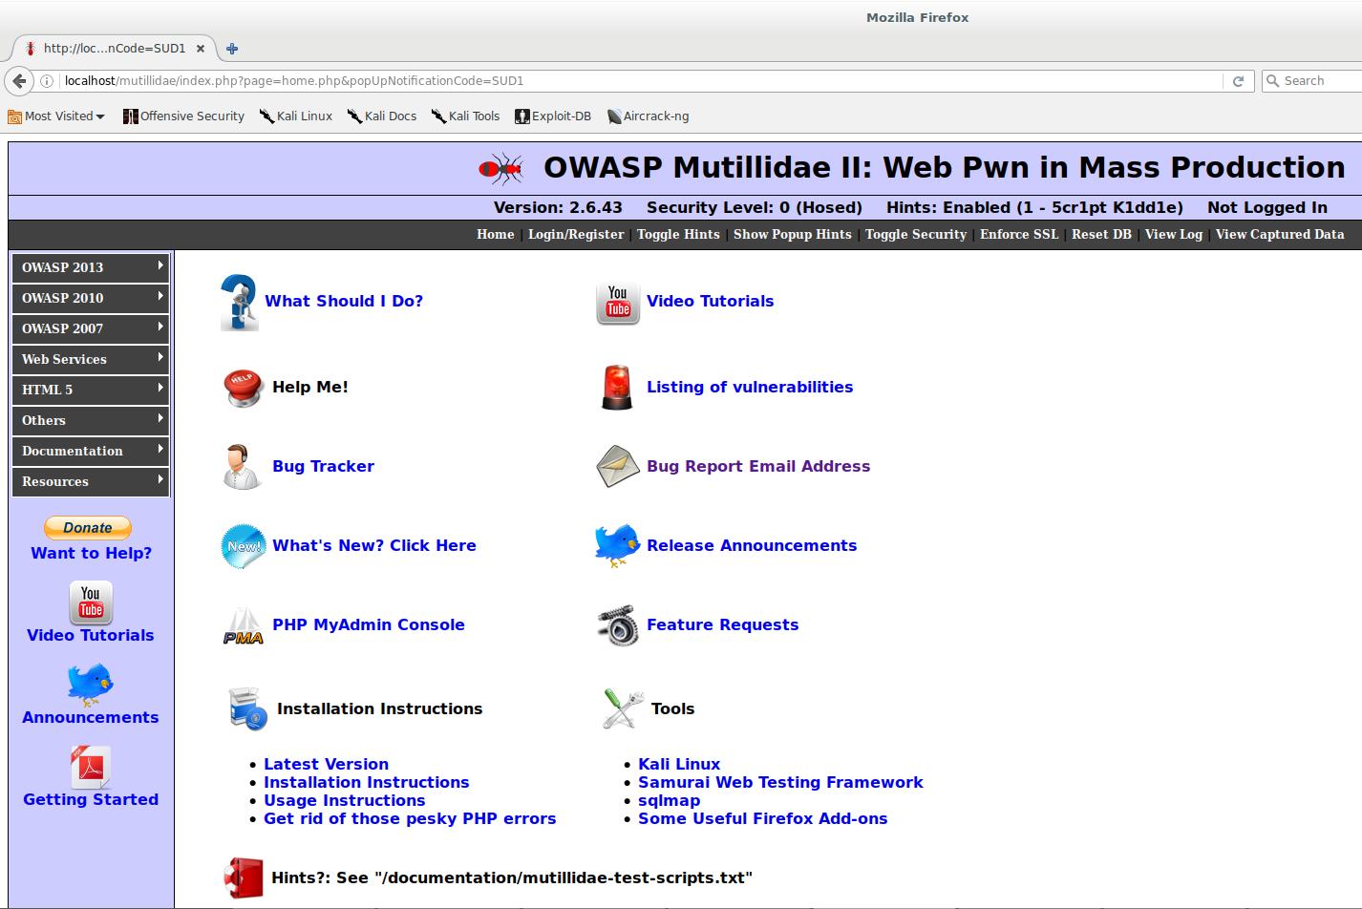Expand the Most Visited bookmarks dropdown
Screen dimensions: 1362x909
pos(56,116)
